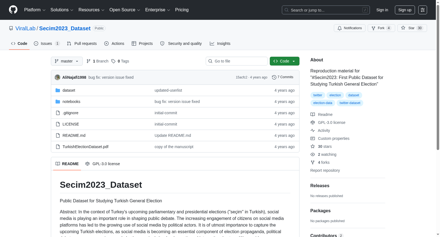440x237 pixels.
Task: Click the AliNajafi1998 avatar image
Action: tap(57, 77)
